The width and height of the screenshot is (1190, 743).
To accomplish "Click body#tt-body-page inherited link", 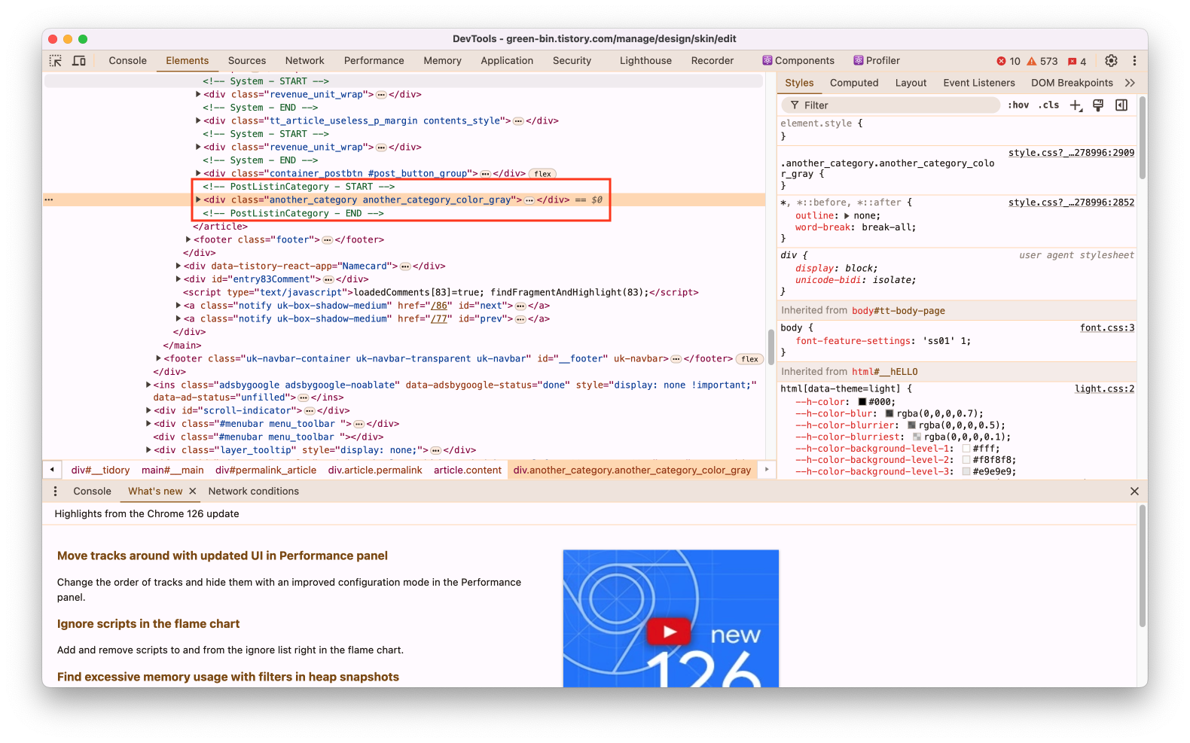I will coord(898,310).
